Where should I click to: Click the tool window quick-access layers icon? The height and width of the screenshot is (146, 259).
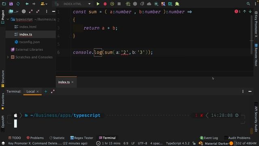pos(3,143)
